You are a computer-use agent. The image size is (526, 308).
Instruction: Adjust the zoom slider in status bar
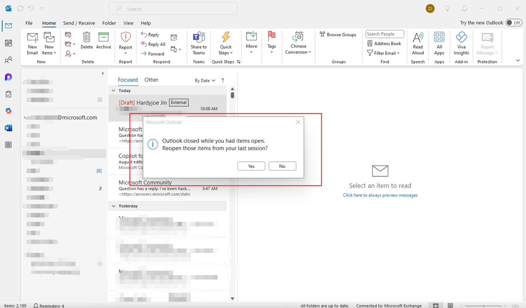click(x=483, y=306)
